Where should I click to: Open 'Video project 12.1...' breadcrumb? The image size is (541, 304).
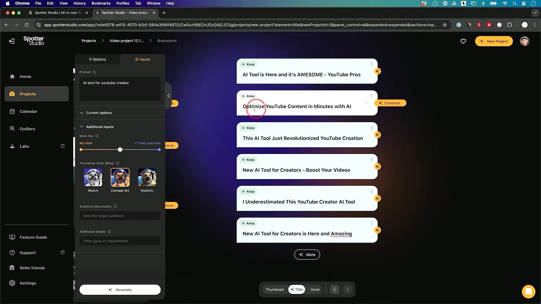[x=127, y=41]
